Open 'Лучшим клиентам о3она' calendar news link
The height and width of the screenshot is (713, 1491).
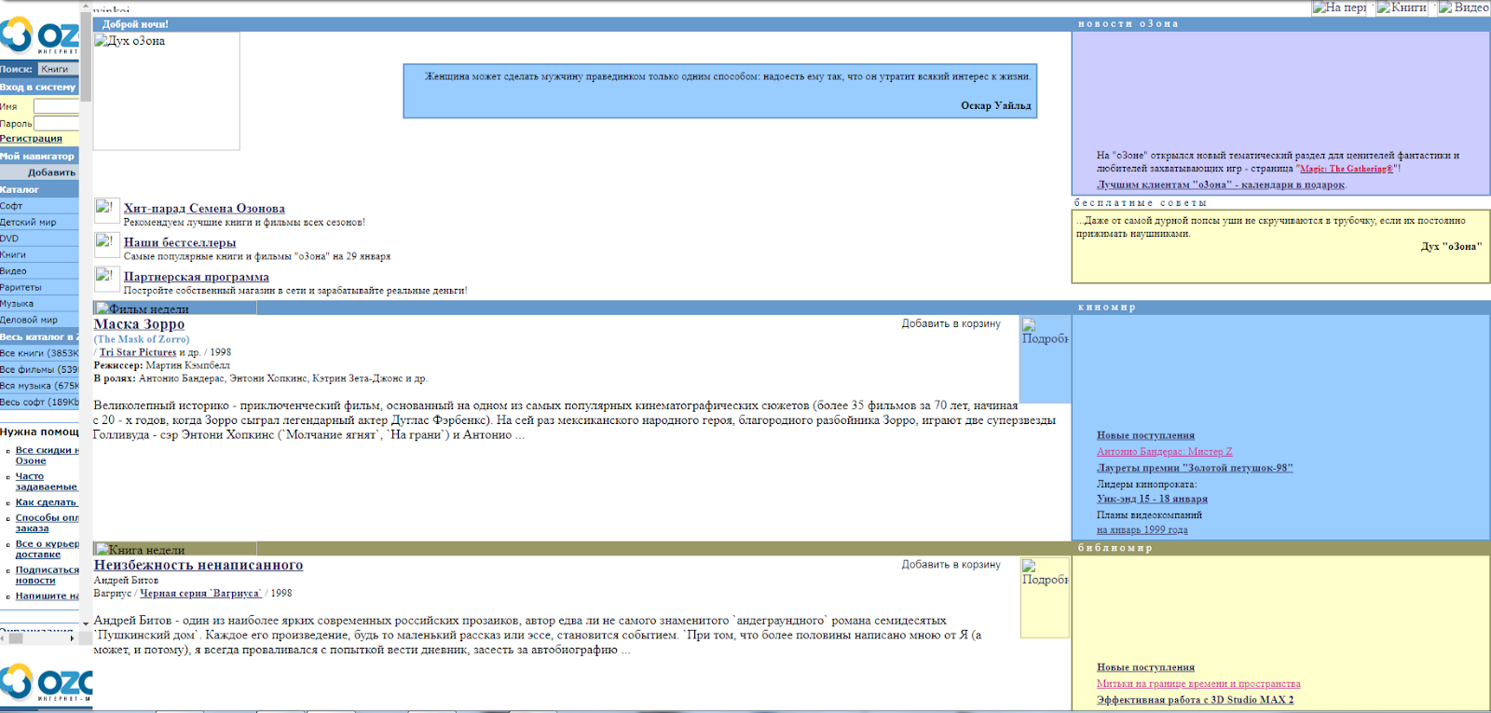(x=1221, y=185)
